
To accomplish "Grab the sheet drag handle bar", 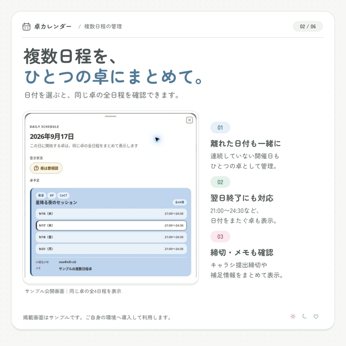I will [110, 116].
